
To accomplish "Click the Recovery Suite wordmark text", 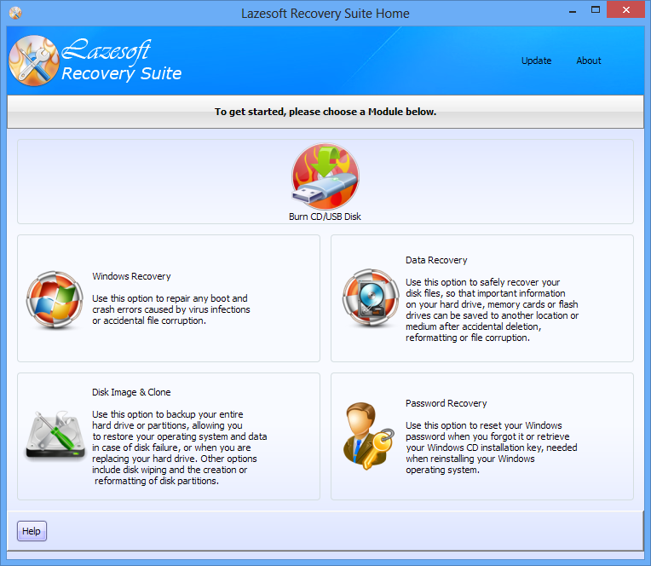I will pos(122,73).
